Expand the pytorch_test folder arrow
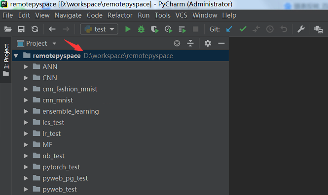Image resolution: width=328 pixels, height=195 pixels. [26, 167]
